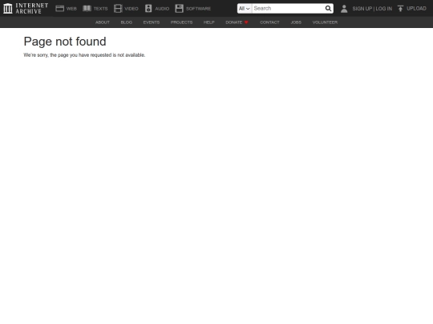Image resolution: width=433 pixels, height=324 pixels.
Task: Click the "We're sorry" message text
Action: coord(84,55)
